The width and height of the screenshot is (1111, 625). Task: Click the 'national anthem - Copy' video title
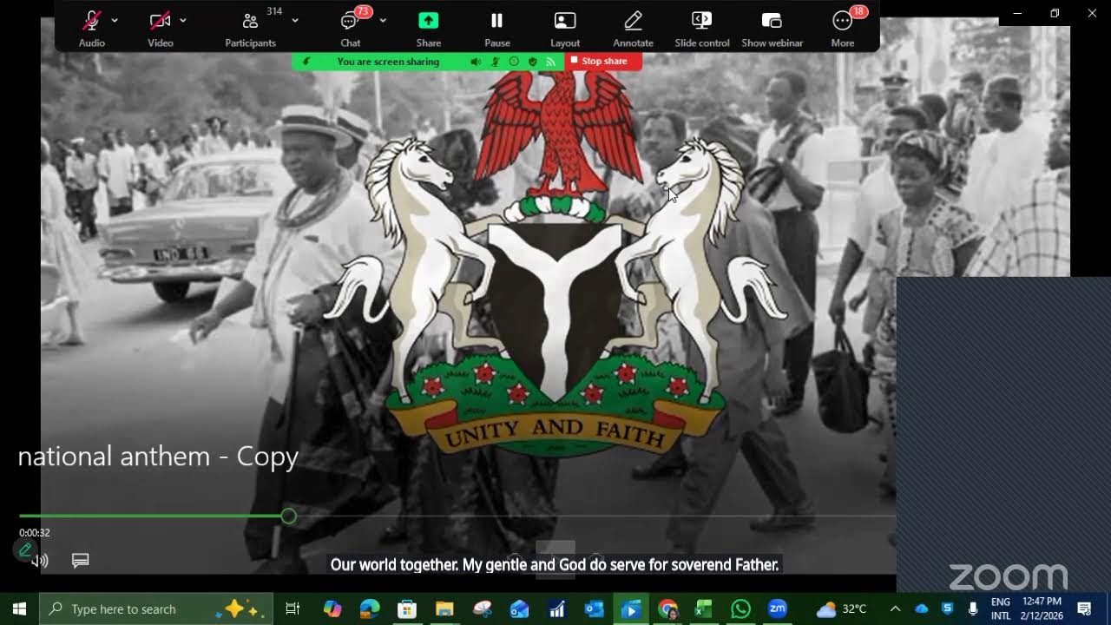point(158,457)
